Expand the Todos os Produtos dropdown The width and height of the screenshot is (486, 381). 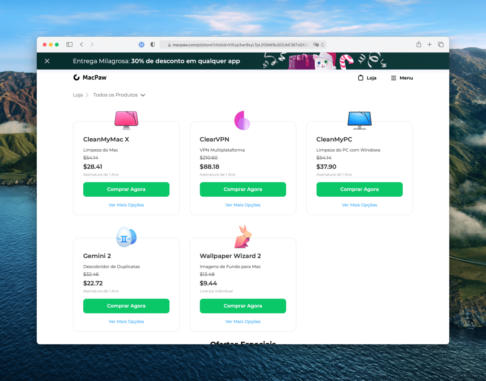(142, 94)
